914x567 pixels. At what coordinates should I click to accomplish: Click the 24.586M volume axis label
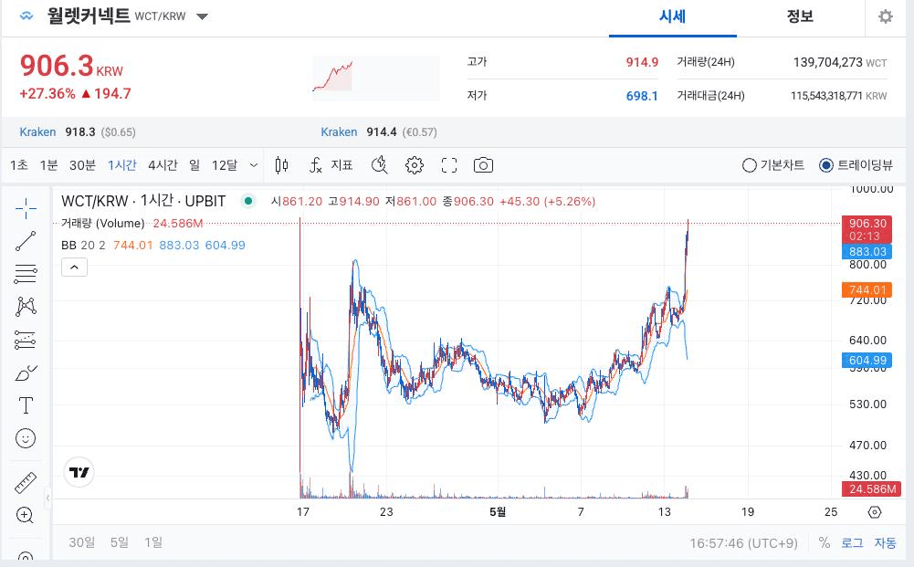pos(871,488)
